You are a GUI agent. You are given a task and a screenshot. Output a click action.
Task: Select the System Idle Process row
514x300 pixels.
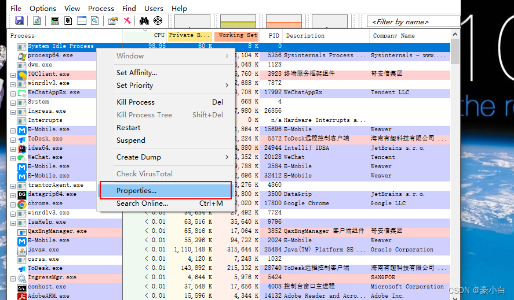click(x=229, y=46)
